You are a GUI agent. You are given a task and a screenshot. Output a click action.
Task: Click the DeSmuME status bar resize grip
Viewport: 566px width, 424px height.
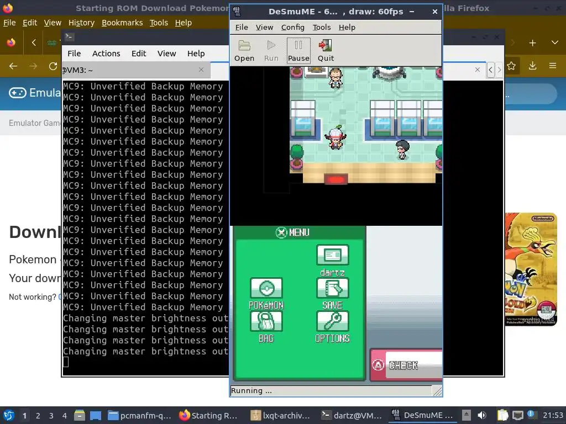click(x=437, y=391)
